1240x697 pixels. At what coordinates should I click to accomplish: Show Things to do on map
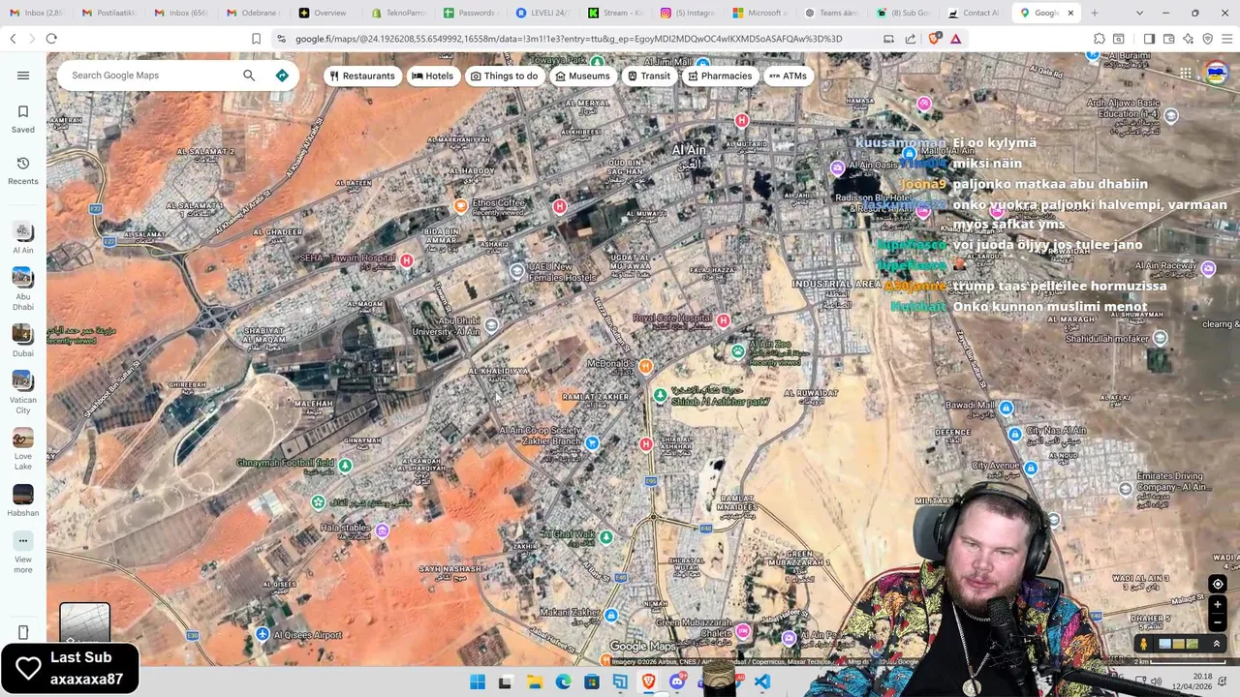pos(504,76)
